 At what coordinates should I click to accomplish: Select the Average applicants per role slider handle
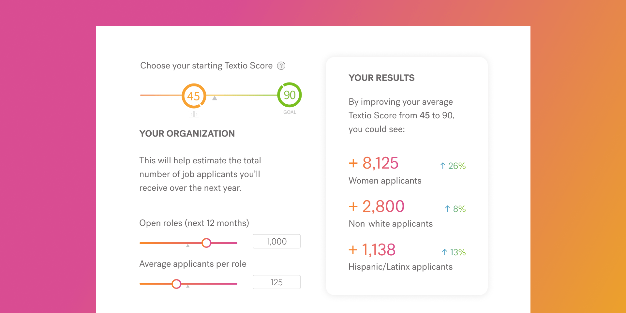[x=176, y=284]
